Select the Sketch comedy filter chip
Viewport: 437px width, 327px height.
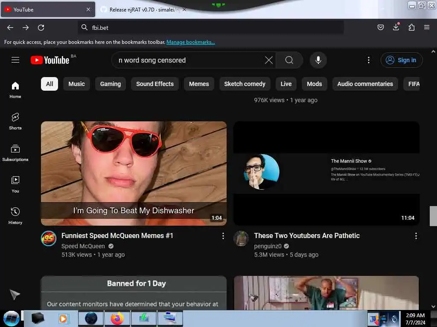point(245,84)
